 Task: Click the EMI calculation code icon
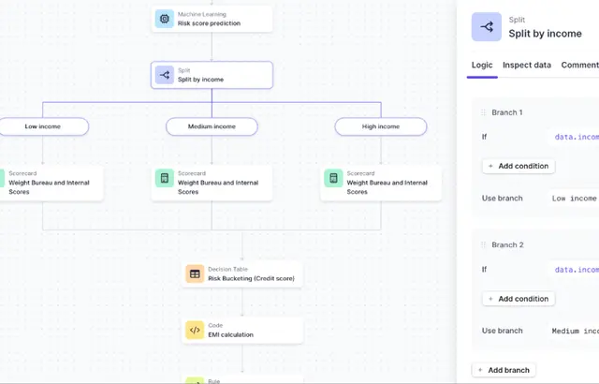tap(195, 330)
